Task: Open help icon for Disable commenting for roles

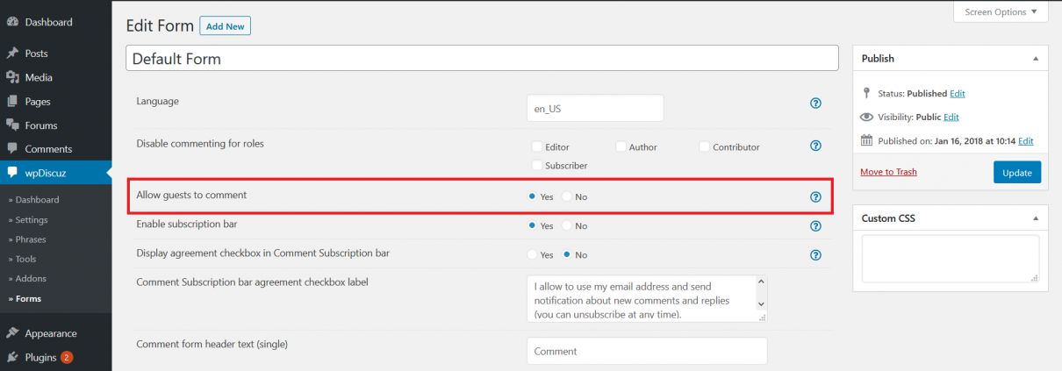Action: pyautogui.click(x=815, y=146)
